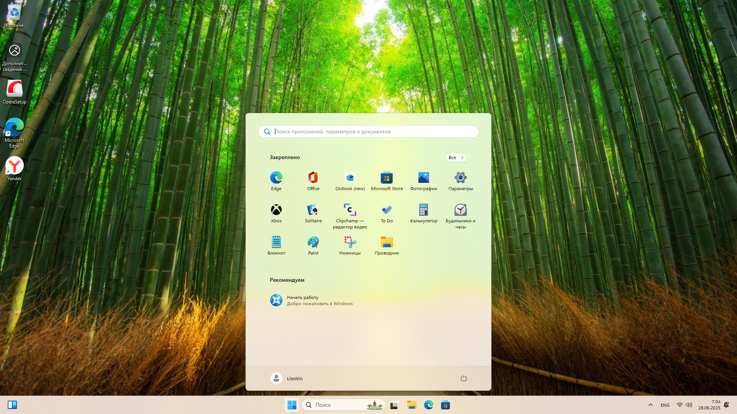
Task: Open Xbox app in pinned section
Action: (276, 210)
